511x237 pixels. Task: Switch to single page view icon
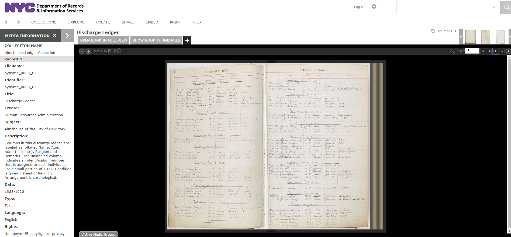[110, 51]
